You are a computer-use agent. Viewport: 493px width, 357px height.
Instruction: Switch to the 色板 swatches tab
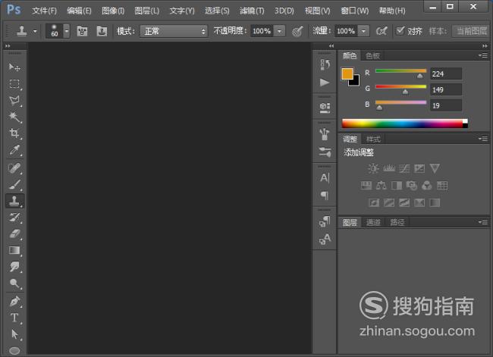(x=372, y=56)
